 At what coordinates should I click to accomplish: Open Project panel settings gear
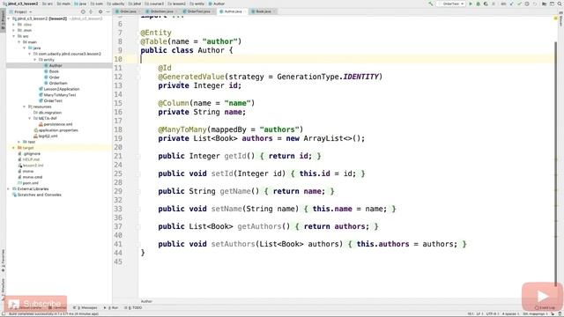tap(100, 11)
